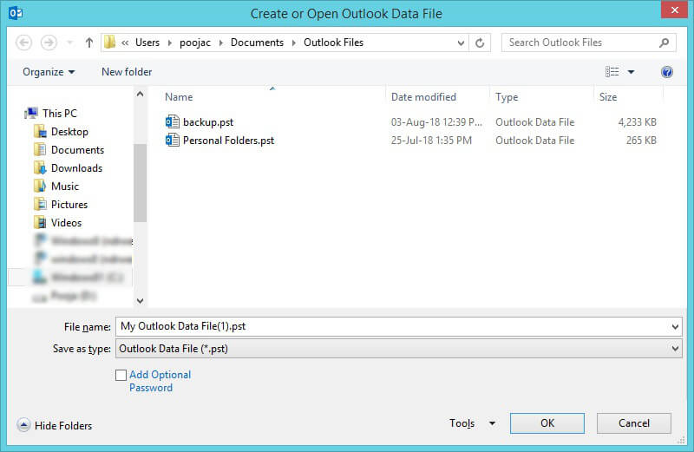This screenshot has width=694, height=452.
Task: Refresh the Outlook Files folder
Action: point(480,43)
